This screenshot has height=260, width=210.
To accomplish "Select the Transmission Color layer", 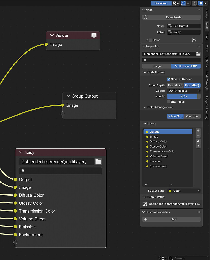I will (168, 151).
